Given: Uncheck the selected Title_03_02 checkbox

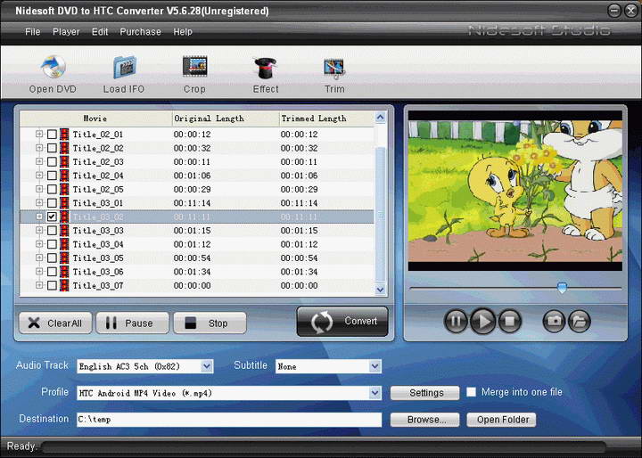Looking at the screenshot, I should tap(52, 217).
